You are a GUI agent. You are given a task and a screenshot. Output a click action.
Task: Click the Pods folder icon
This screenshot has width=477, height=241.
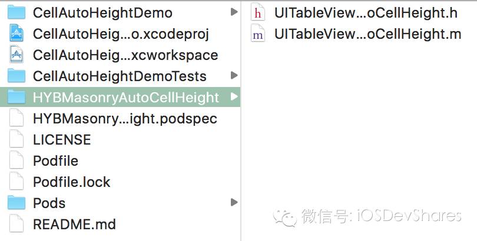(16, 203)
